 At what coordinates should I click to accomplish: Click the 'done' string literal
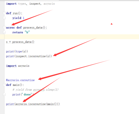tap(27, 95)
